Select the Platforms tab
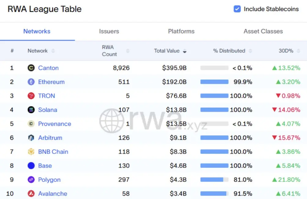 (x=181, y=31)
